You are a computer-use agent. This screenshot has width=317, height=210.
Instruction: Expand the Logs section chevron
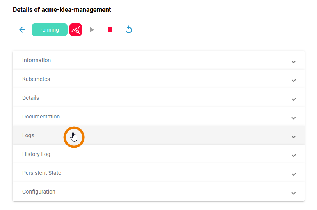click(294, 137)
